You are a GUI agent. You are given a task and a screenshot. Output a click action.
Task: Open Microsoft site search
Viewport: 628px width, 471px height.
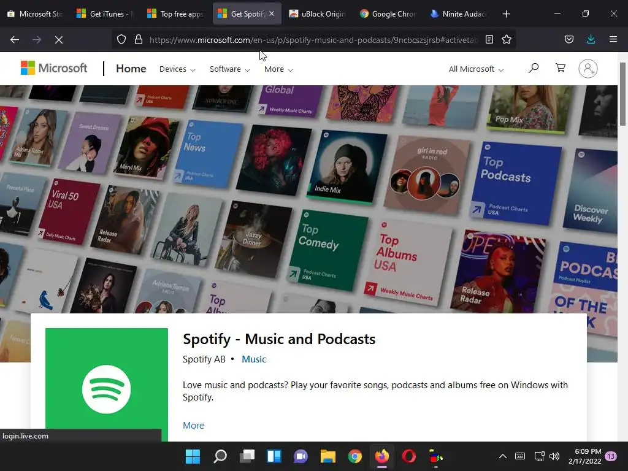[533, 68]
